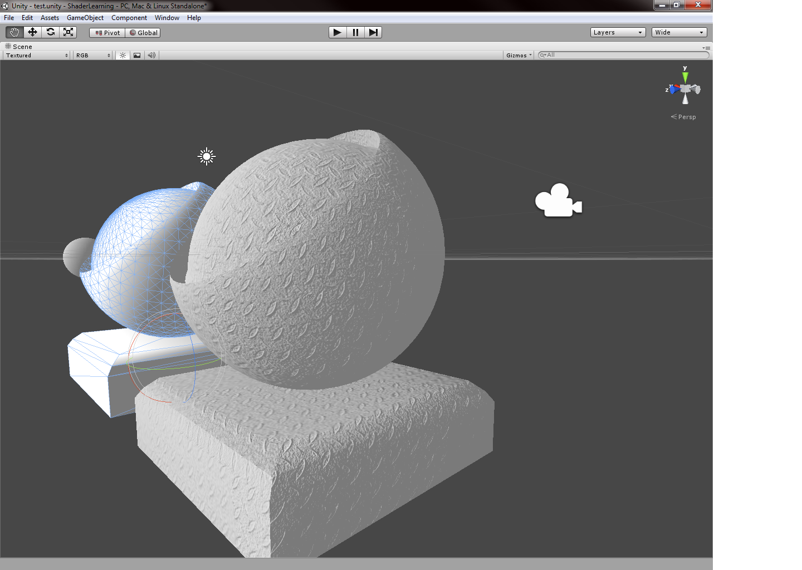802x570 pixels.
Task: Toggle Pivot/Center handle position
Action: (107, 33)
